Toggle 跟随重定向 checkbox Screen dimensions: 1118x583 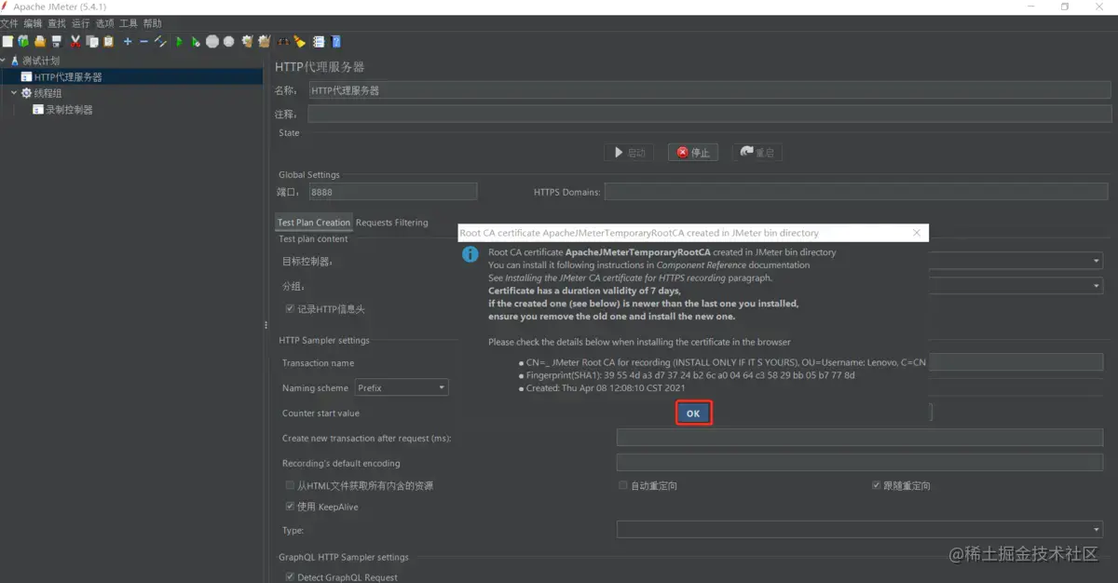877,485
